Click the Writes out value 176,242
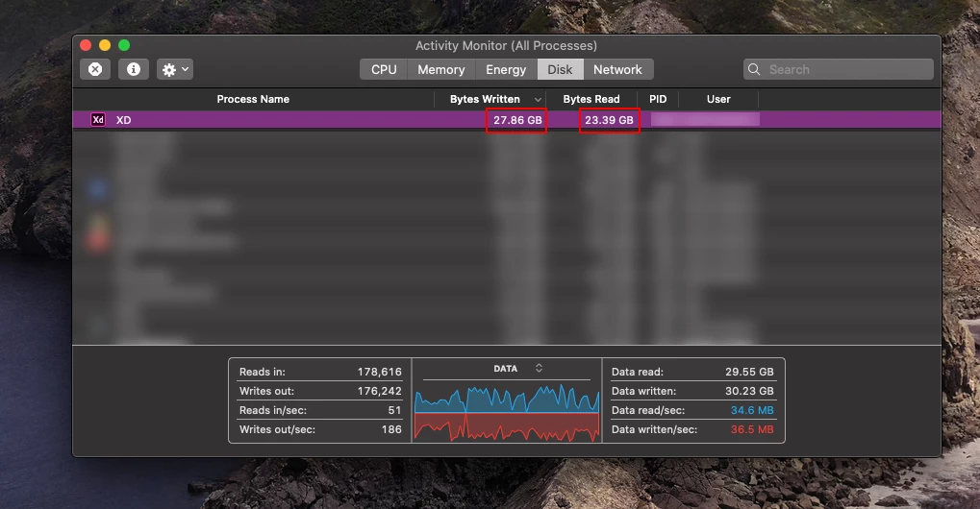This screenshot has width=980, height=509. pyautogui.click(x=379, y=391)
